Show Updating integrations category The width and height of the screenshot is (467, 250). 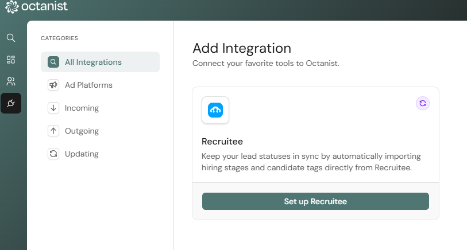100,154
